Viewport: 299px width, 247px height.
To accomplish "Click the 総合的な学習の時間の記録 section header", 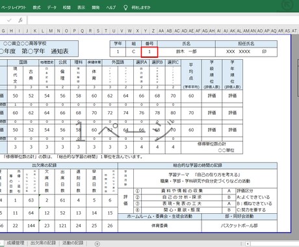I will (198, 166).
